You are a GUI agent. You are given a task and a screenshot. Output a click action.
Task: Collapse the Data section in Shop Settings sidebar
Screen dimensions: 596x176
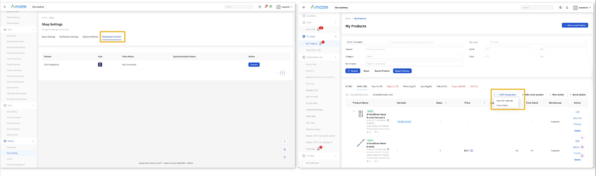(x=33, y=29)
